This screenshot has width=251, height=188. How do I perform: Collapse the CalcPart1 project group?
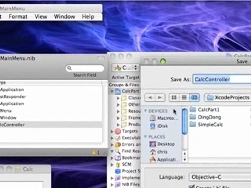(x=112, y=91)
